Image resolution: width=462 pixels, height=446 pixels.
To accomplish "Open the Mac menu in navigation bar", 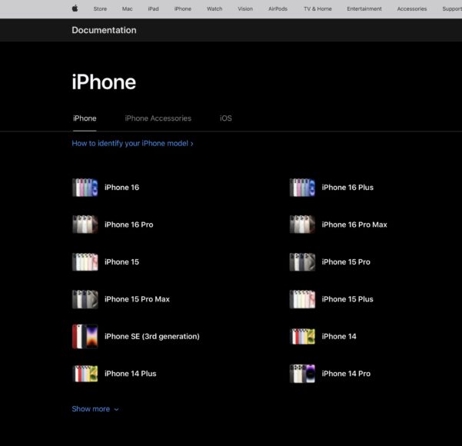I will tap(127, 8).
